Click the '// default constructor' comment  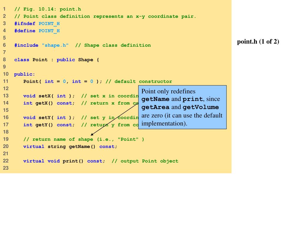tap(139, 81)
